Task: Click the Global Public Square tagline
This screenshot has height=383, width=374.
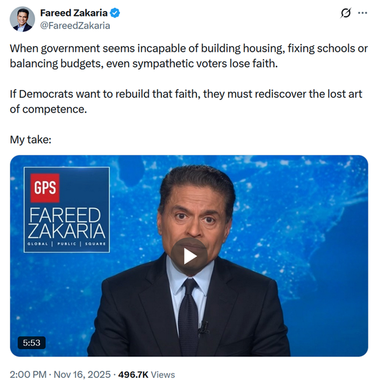Action: pyautogui.click(x=67, y=243)
